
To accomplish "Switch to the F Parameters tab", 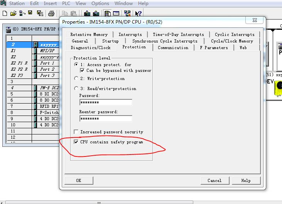I will pos(214,48).
